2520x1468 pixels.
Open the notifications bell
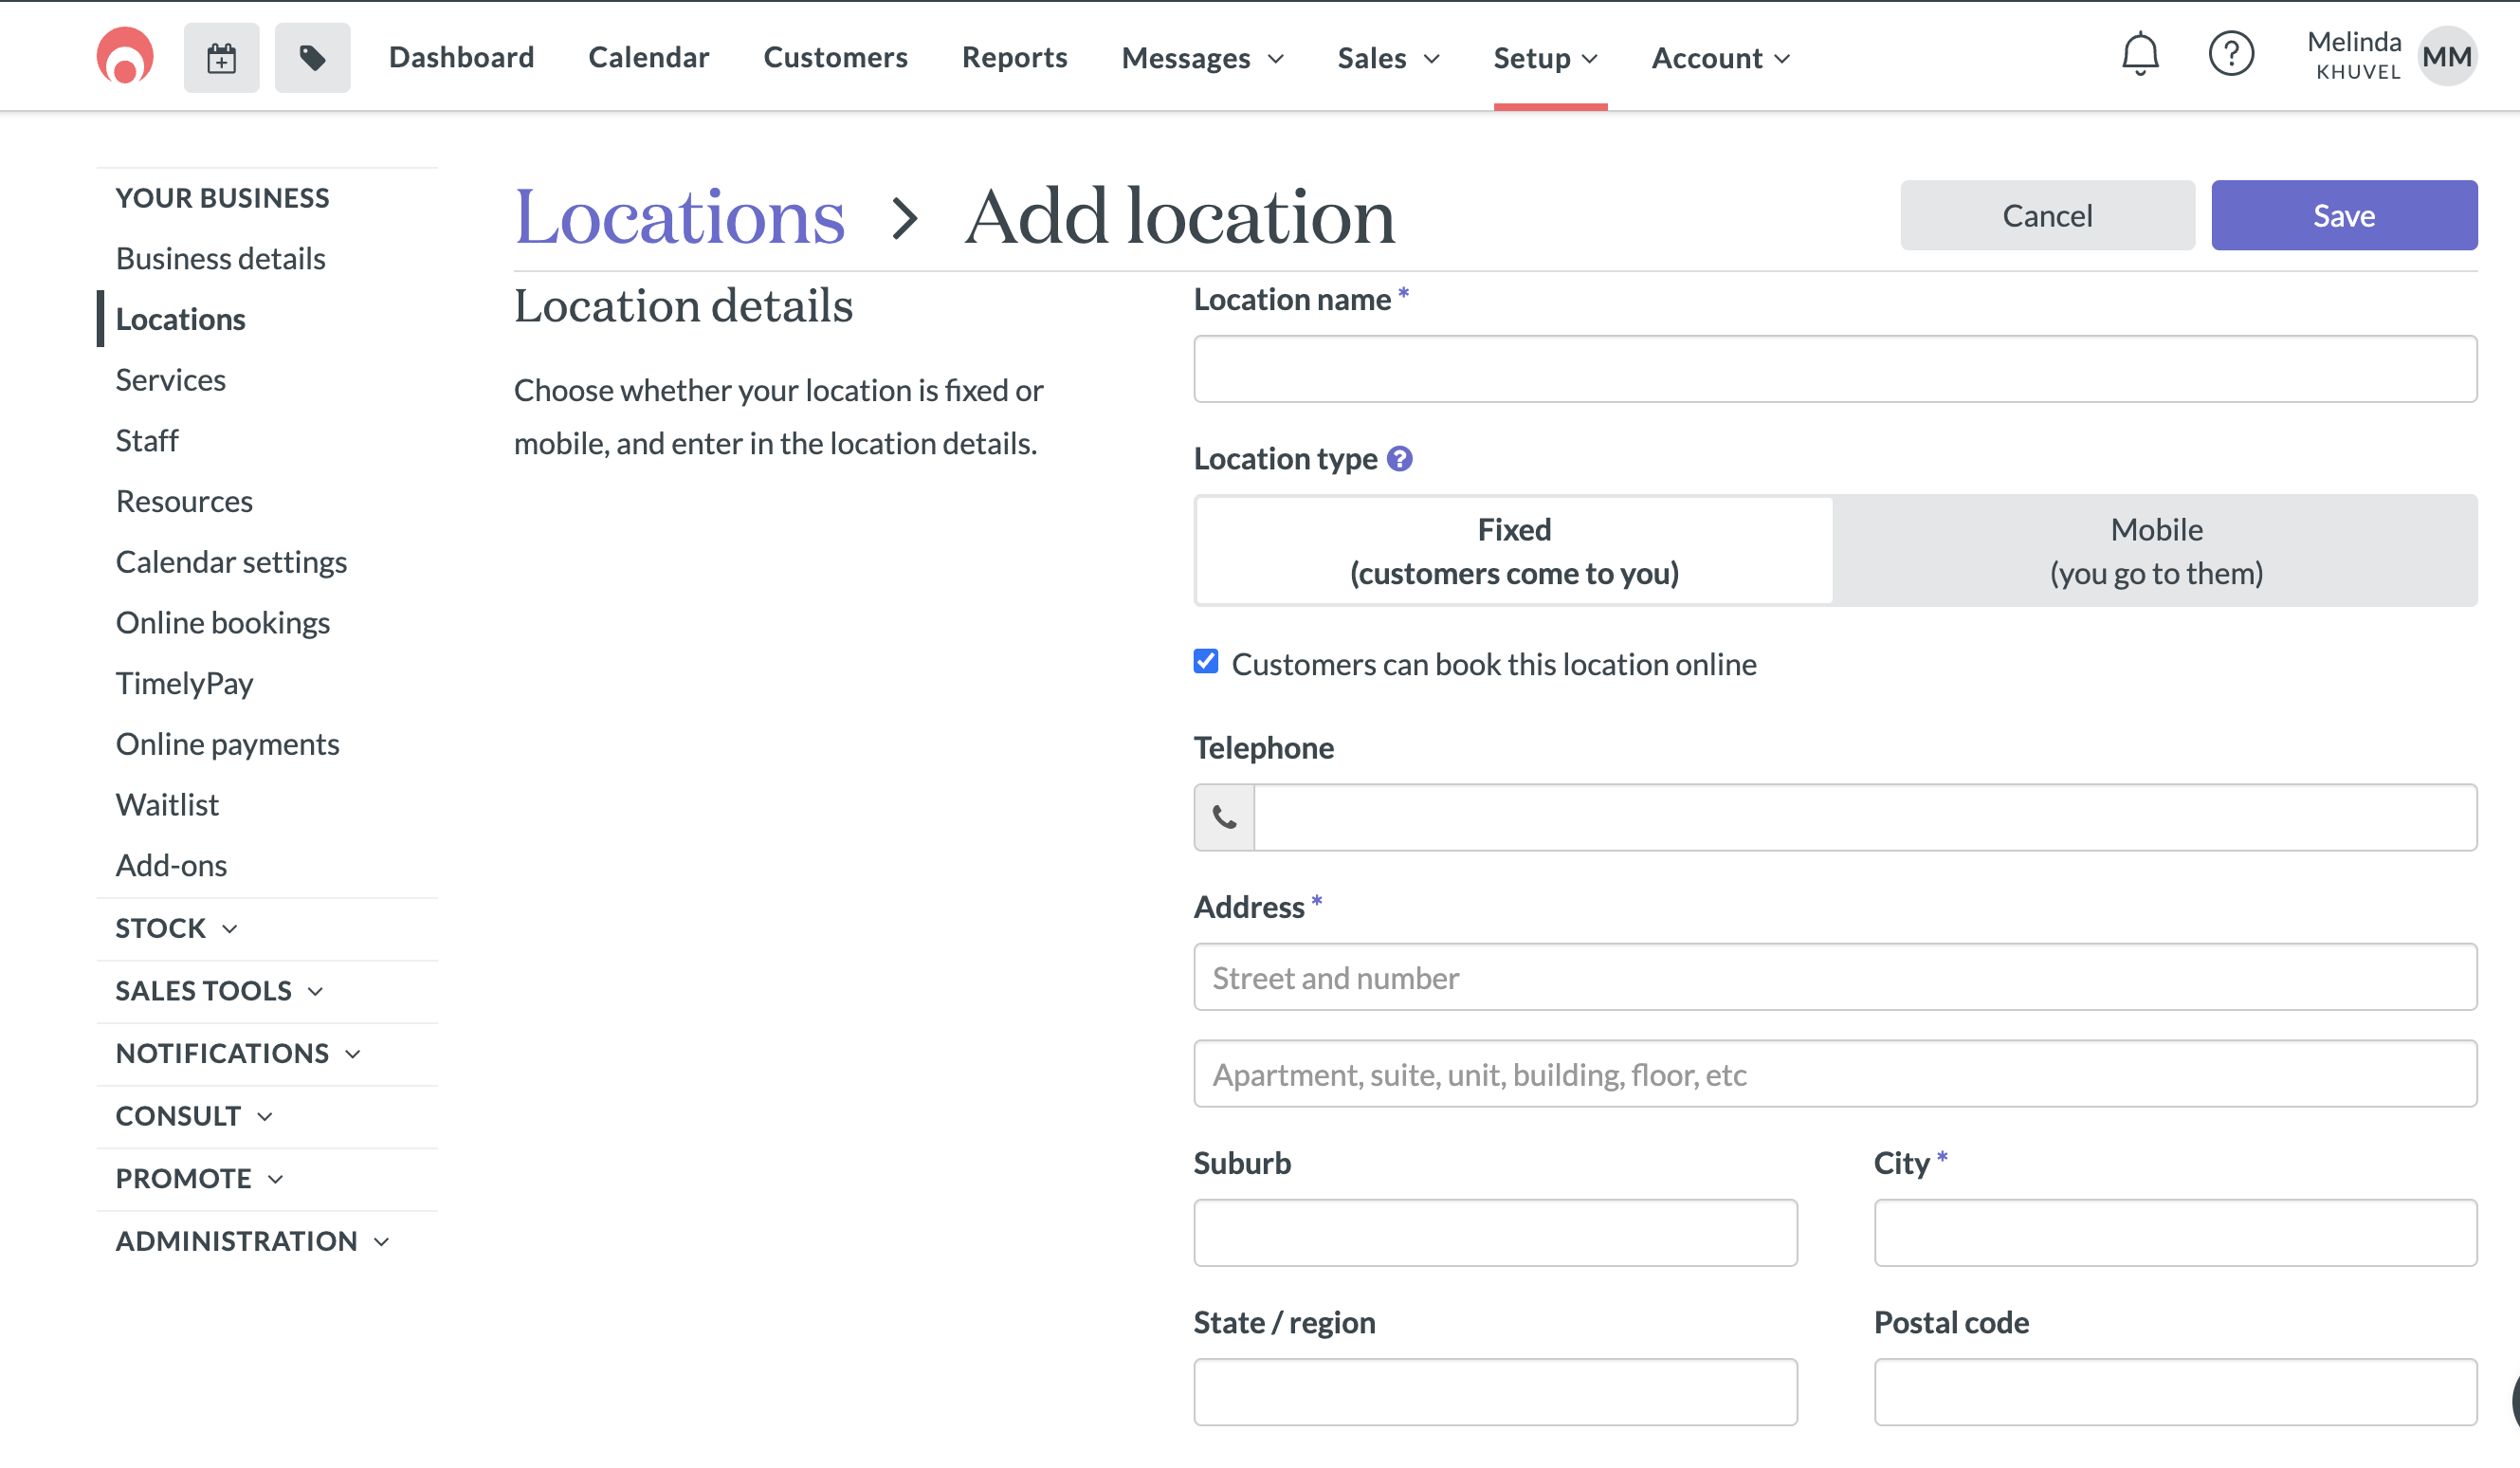[2139, 55]
